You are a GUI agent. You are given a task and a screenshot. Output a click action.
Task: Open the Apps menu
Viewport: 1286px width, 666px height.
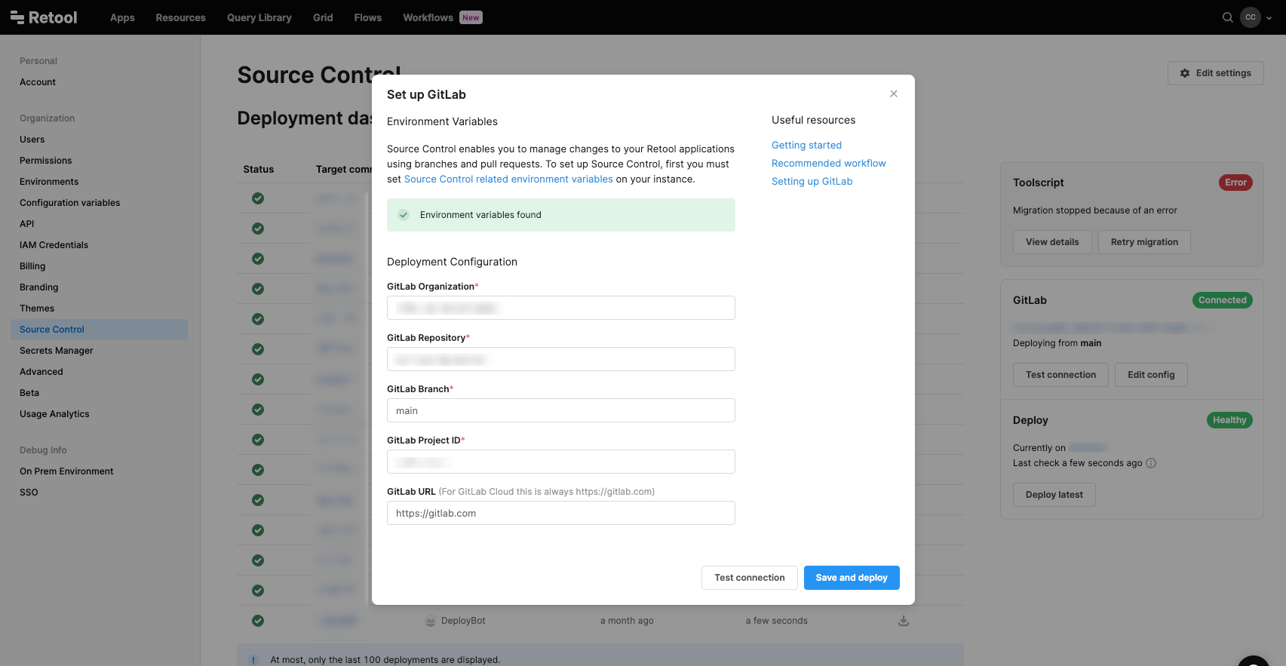122,17
